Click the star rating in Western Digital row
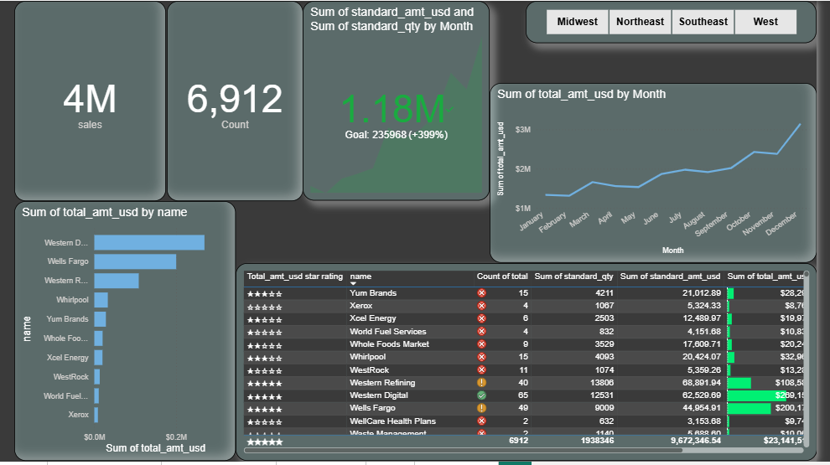This screenshot has width=830, height=465. coord(265,396)
